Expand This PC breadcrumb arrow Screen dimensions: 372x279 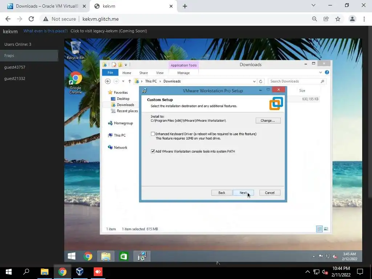[x=160, y=81]
